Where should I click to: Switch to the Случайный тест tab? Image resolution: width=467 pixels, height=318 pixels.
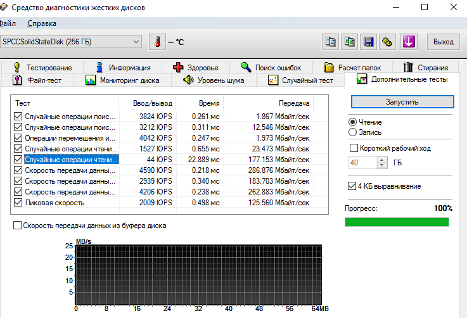click(x=300, y=80)
